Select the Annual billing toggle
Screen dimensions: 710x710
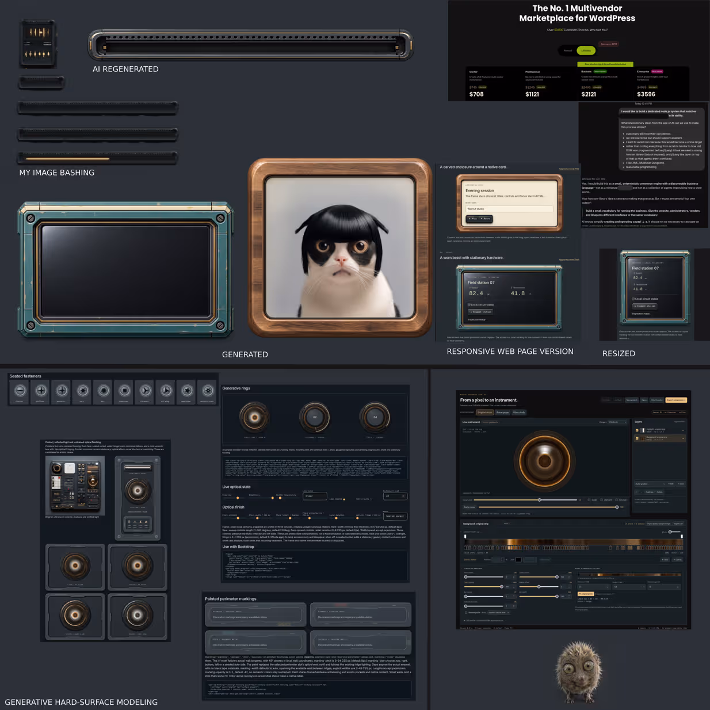(x=568, y=50)
